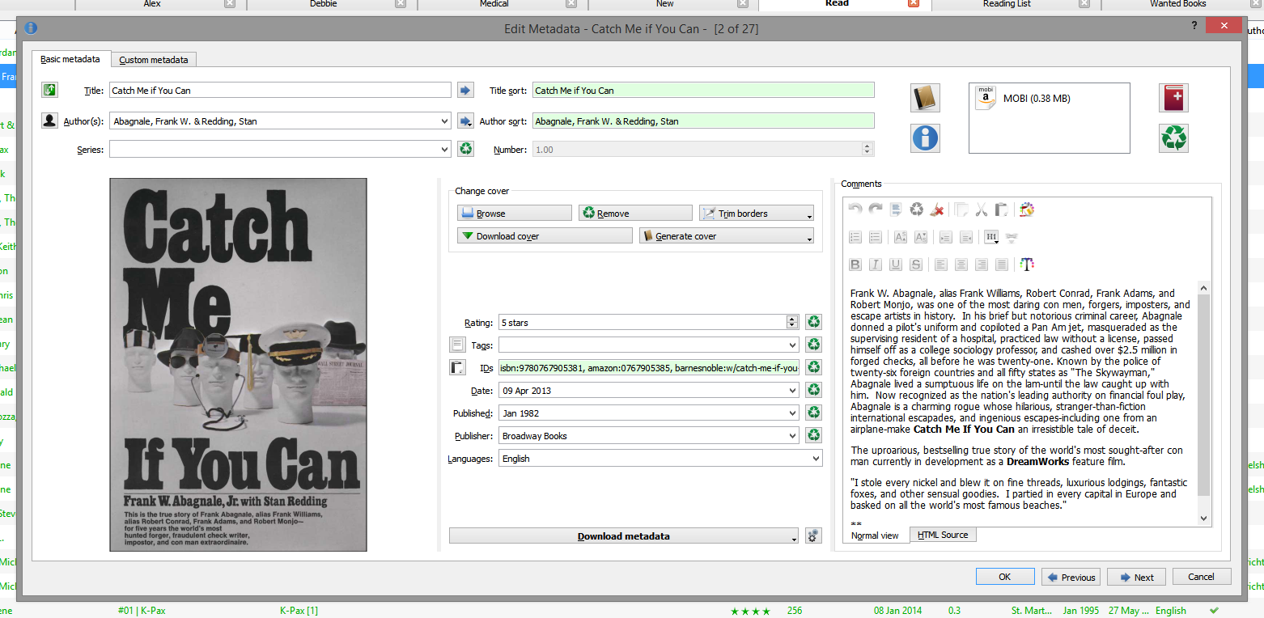Screen dimensions: 1264x618
Task: Toggle center alignment in Comments toolbar
Action: click(961, 264)
